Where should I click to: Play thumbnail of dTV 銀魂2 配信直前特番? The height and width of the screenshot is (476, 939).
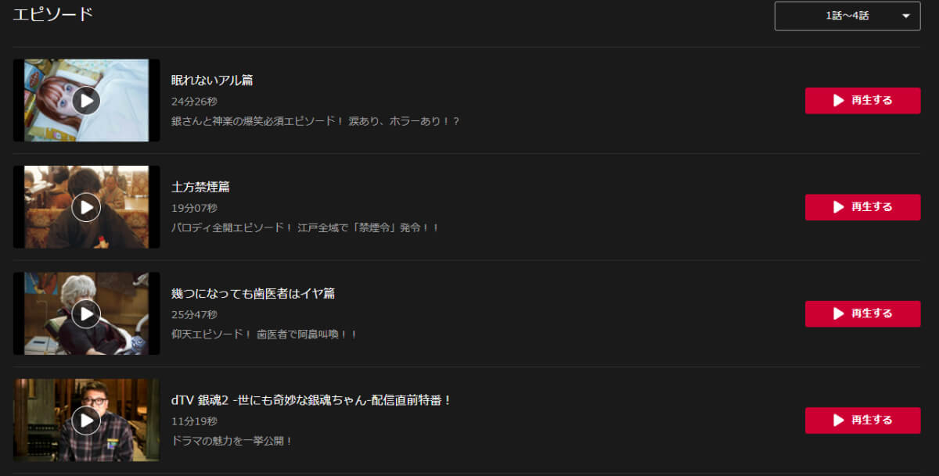pyautogui.click(x=86, y=420)
